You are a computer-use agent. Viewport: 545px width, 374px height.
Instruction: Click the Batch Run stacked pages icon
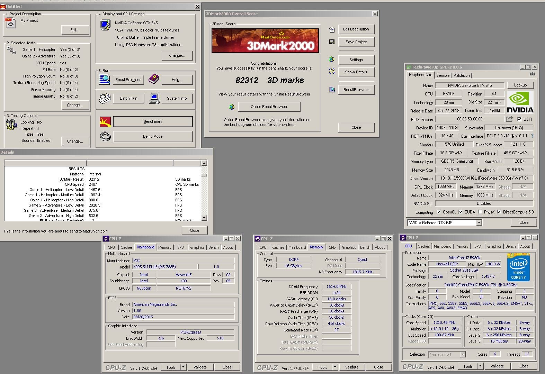105,99
